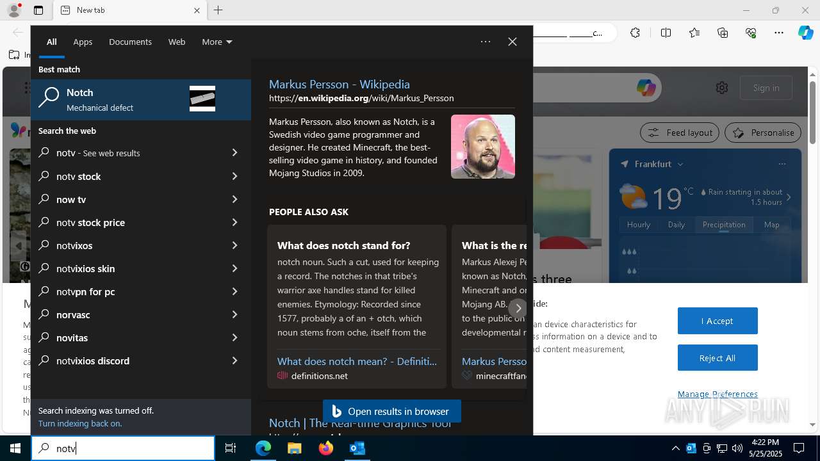Open File Explorer from the taskbar
Image resolution: width=820 pixels, height=461 pixels.
295,448
